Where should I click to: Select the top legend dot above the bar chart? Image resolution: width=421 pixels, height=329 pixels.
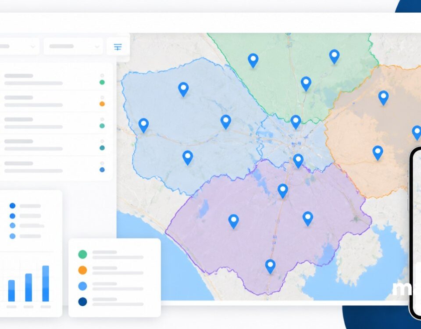point(12,206)
